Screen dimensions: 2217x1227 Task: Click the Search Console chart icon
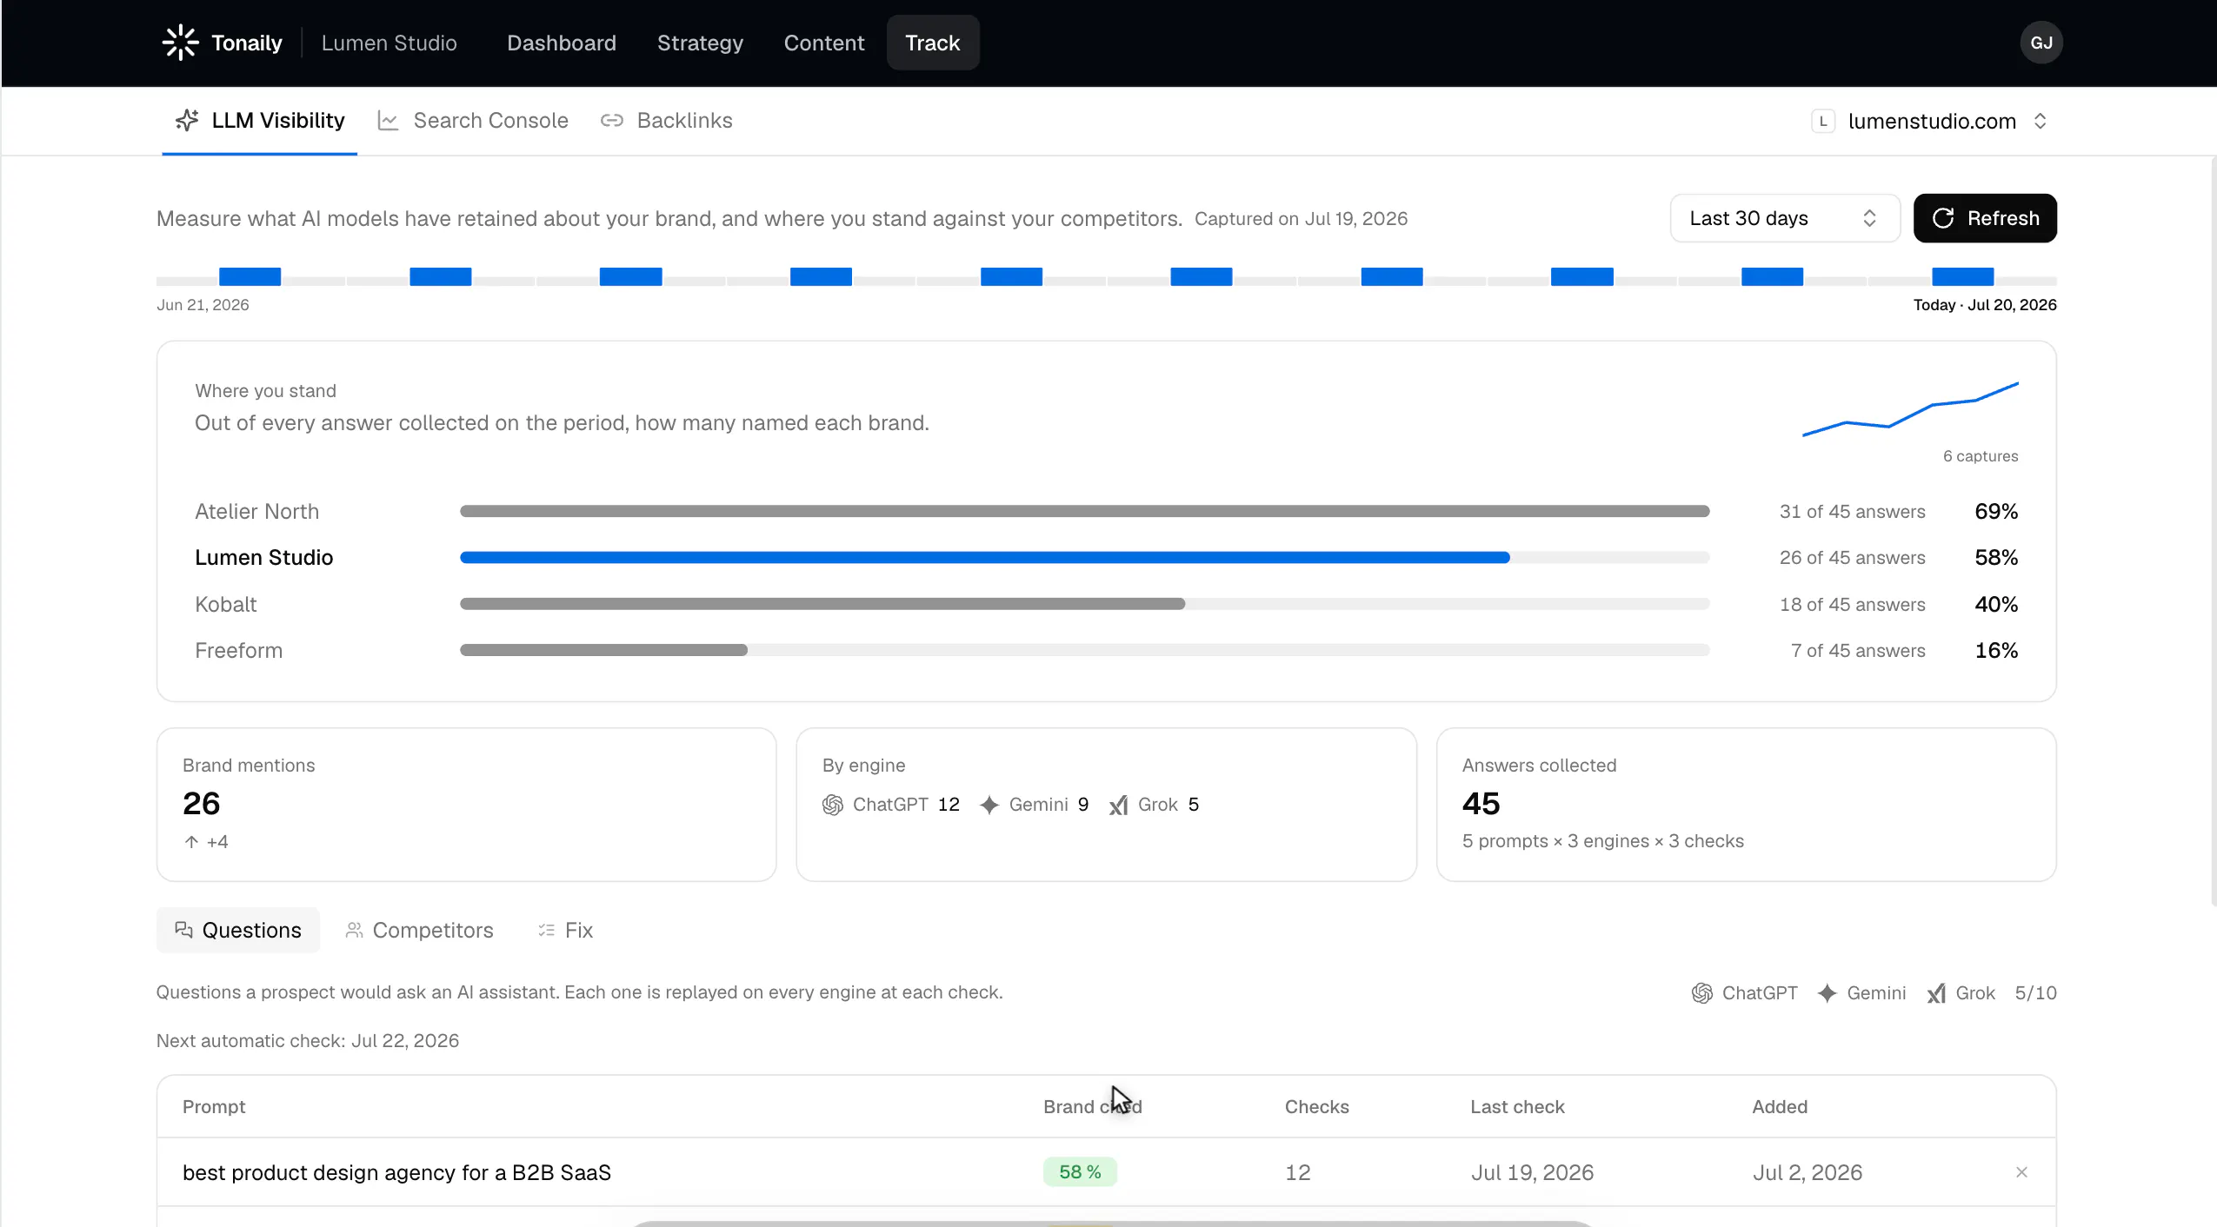pyautogui.click(x=388, y=121)
